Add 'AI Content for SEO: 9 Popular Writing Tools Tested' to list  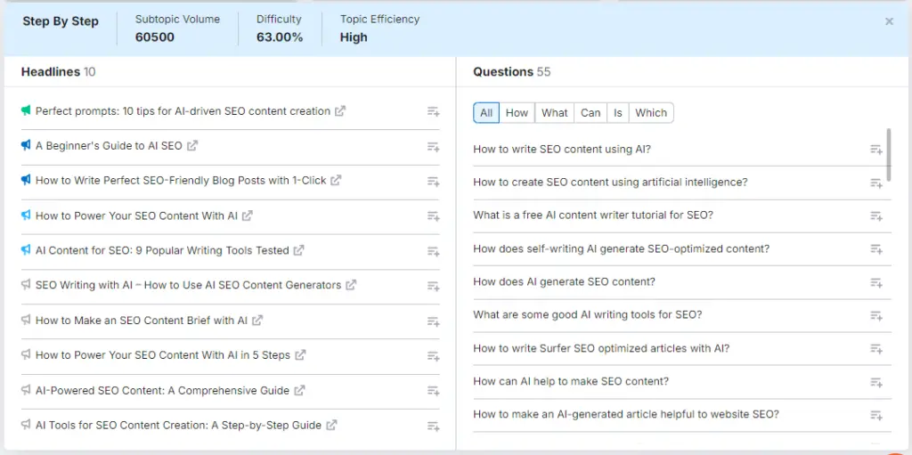pyautogui.click(x=433, y=251)
